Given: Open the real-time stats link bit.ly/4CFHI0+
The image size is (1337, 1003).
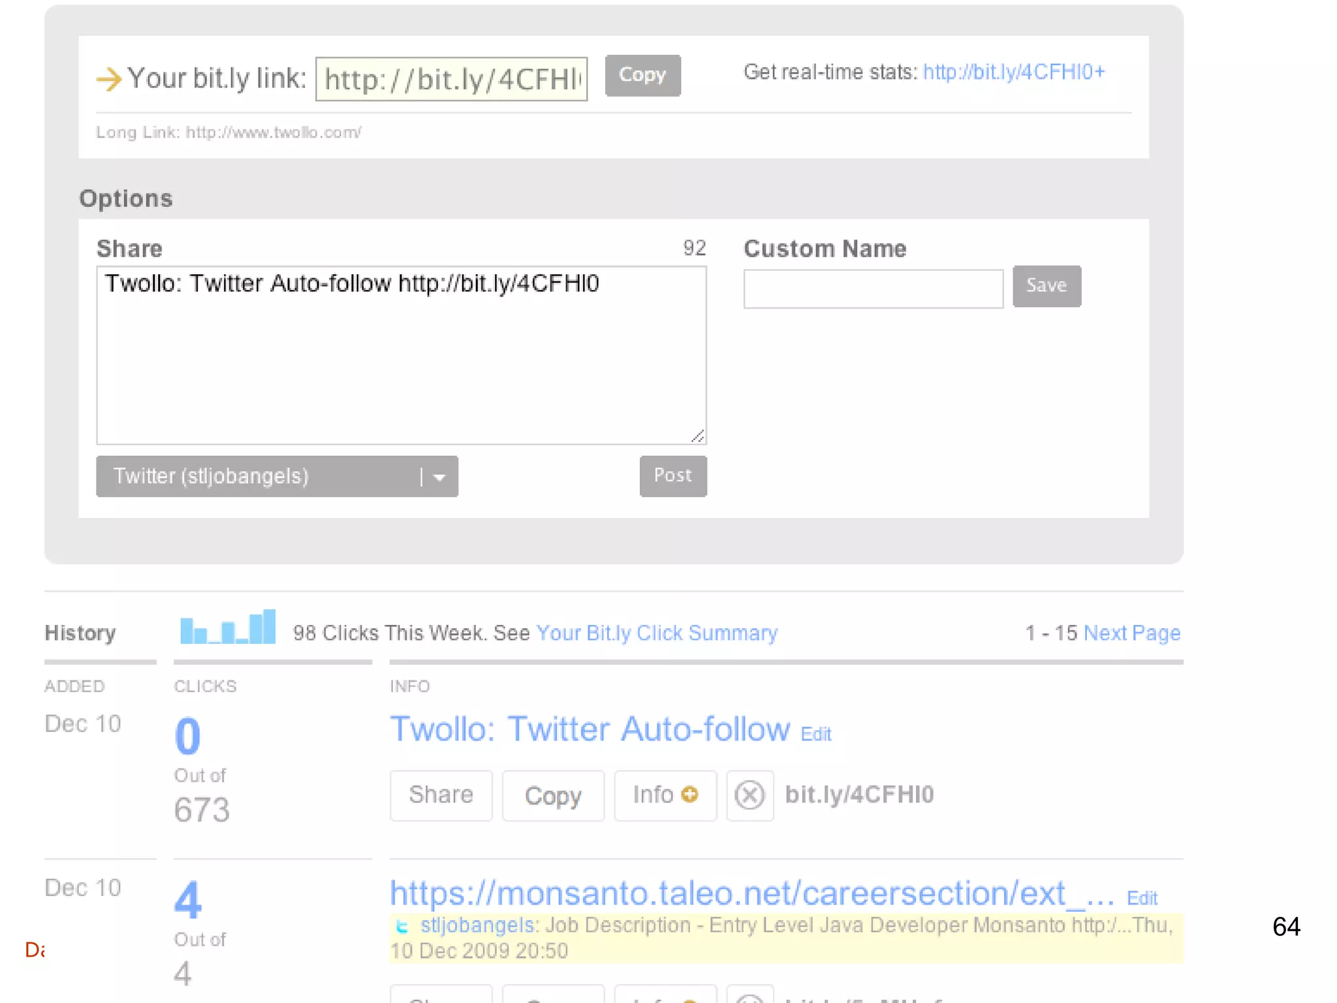Looking at the screenshot, I should [x=1013, y=72].
